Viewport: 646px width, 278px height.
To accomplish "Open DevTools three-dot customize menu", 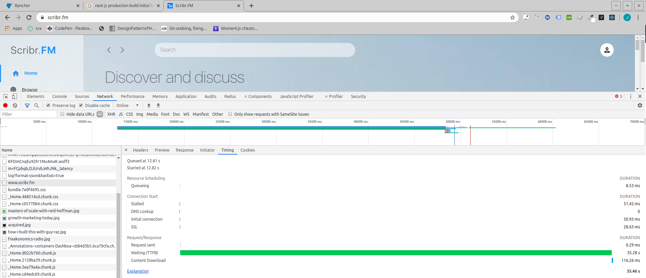I will pos(631,96).
